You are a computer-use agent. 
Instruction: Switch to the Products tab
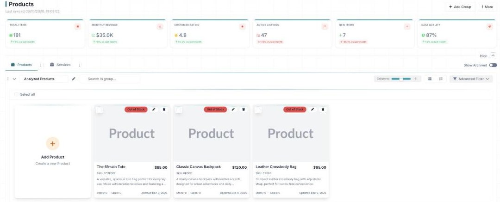point(21,65)
